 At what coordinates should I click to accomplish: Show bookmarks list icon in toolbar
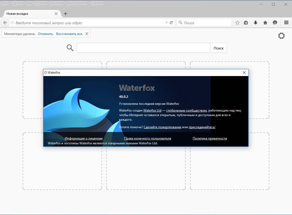246,23
